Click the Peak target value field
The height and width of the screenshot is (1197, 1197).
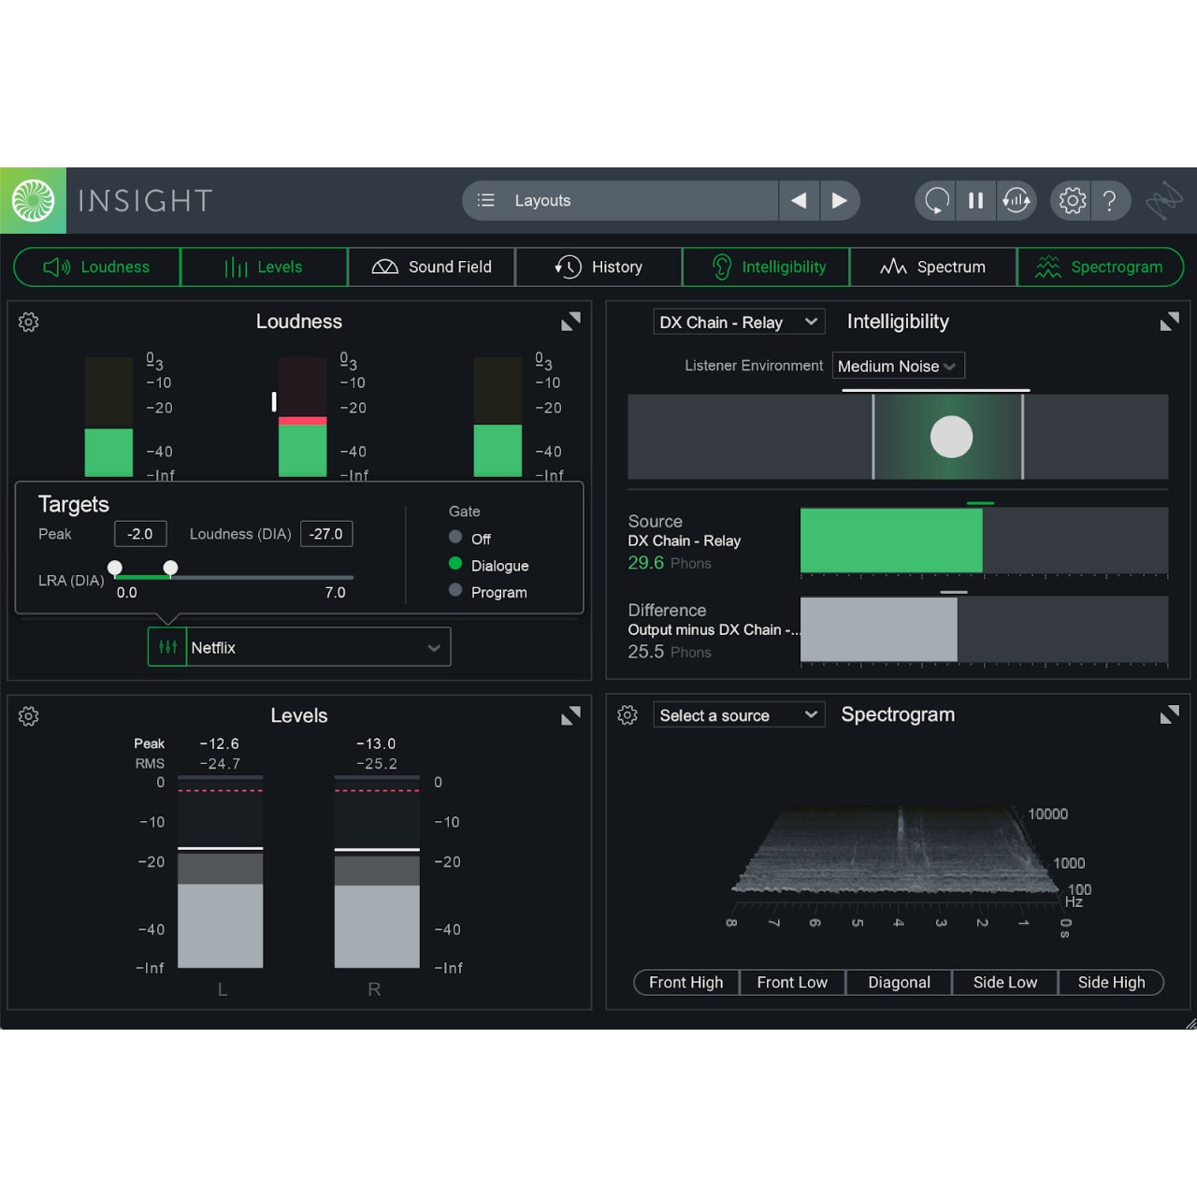pyautogui.click(x=140, y=534)
